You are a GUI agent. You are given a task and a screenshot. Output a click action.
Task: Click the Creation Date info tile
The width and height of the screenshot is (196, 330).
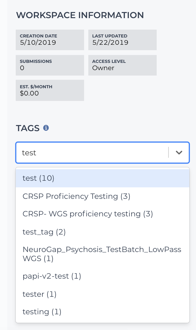[50, 40]
